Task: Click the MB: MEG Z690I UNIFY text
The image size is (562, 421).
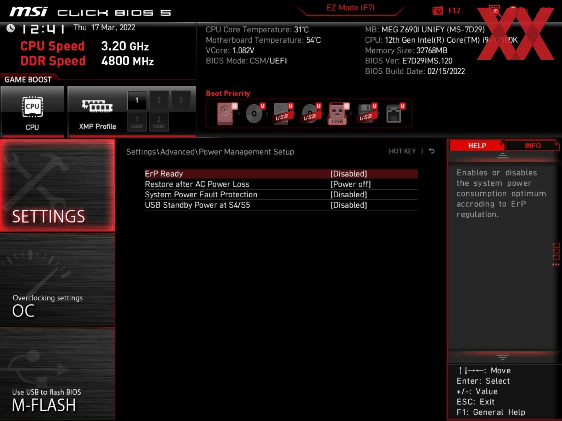Action: (x=425, y=30)
